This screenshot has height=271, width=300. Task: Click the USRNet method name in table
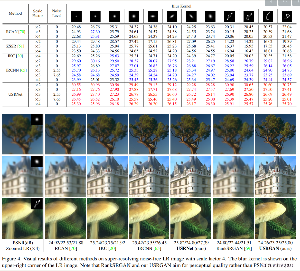coord(15,94)
